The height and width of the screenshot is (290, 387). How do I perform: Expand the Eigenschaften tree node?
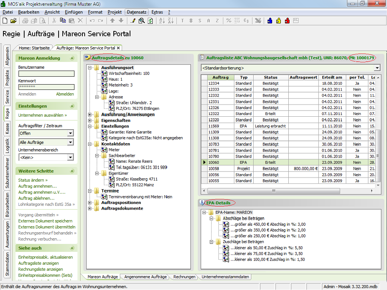point(90,120)
